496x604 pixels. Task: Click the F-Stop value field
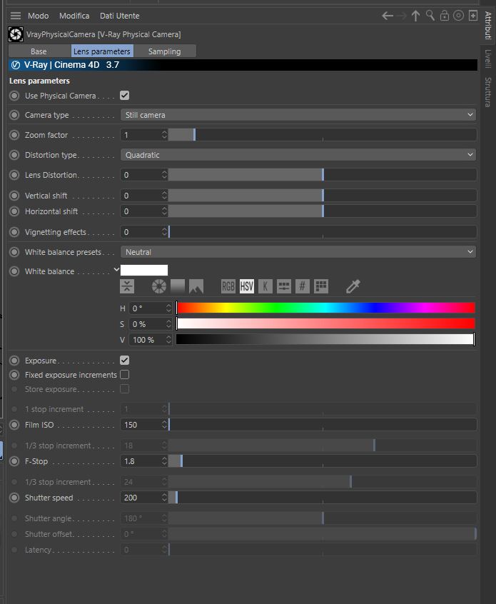[x=141, y=461]
